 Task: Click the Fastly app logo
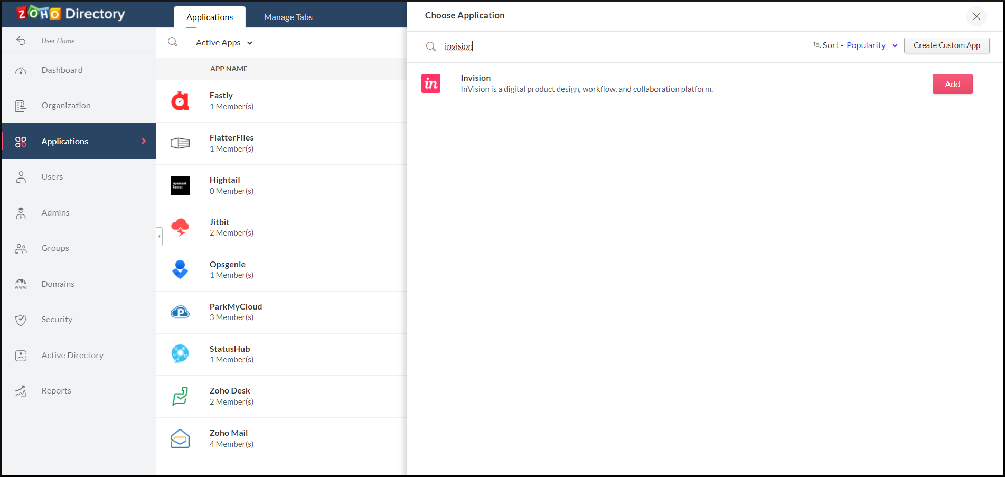click(x=180, y=101)
